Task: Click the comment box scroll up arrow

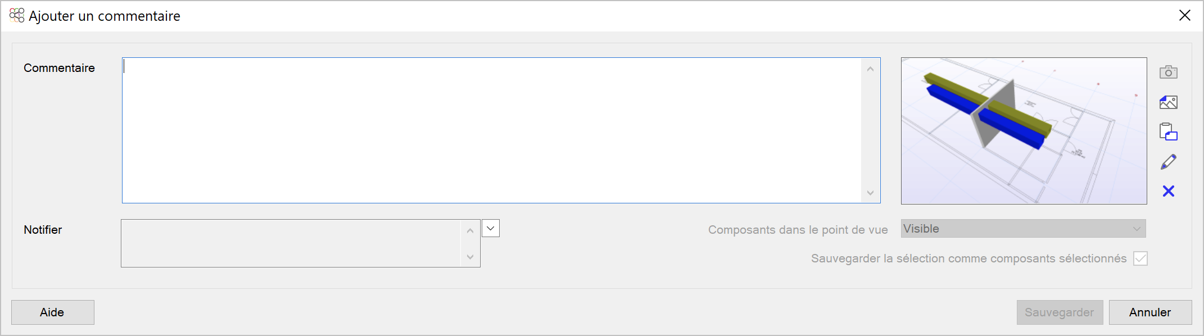Action: click(870, 69)
